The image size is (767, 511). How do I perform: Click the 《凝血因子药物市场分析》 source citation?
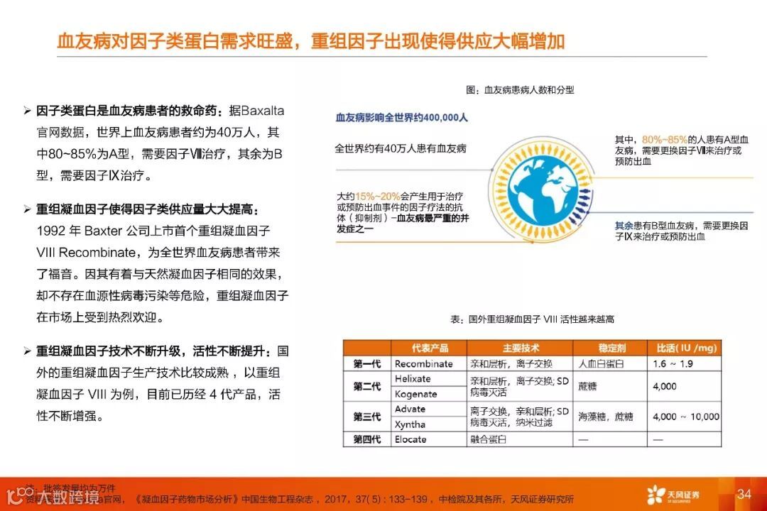(x=186, y=499)
